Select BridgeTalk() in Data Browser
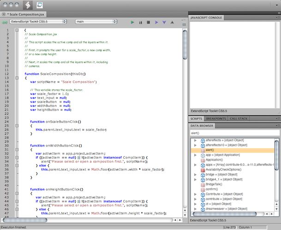The image size is (281, 230). [214, 184]
